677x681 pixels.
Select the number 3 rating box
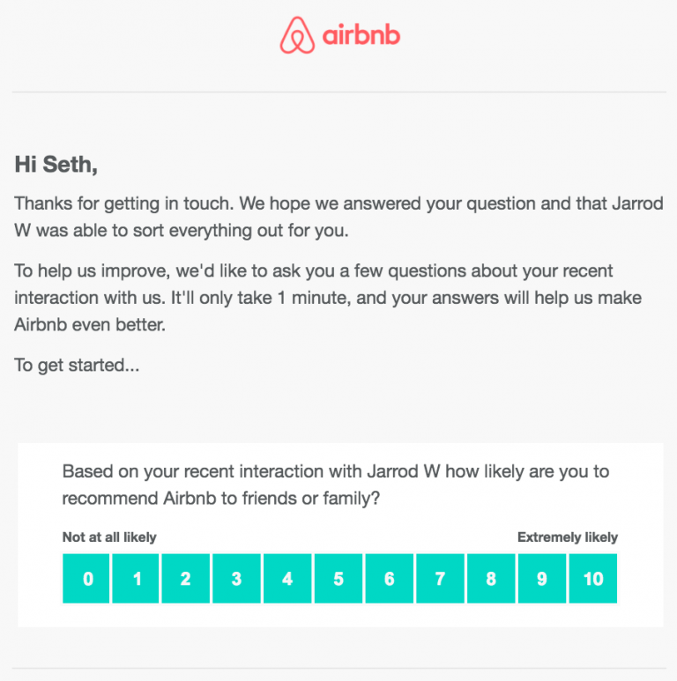[236, 579]
